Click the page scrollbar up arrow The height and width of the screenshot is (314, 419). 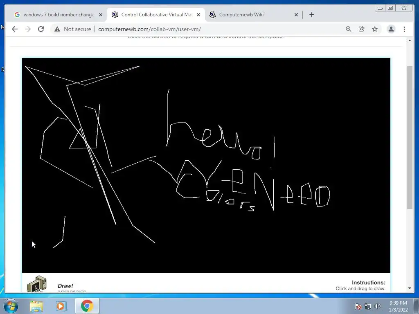coord(410,40)
